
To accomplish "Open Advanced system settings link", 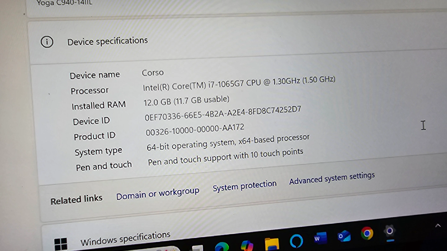I will (332, 178).
